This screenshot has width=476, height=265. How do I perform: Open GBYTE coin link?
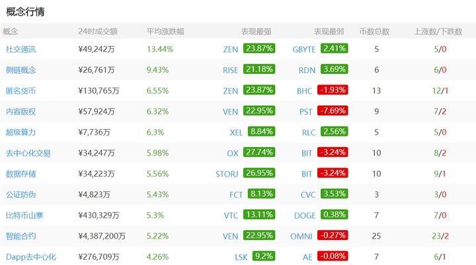point(304,49)
